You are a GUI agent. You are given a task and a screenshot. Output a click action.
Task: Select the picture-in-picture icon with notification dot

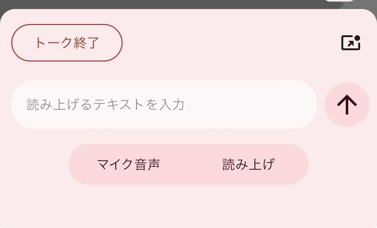click(350, 43)
